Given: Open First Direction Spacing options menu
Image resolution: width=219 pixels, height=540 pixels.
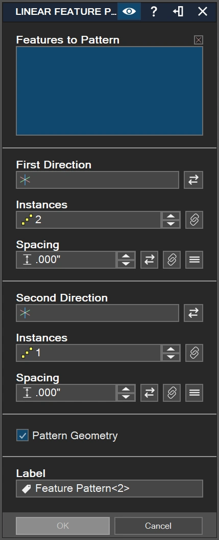Looking at the screenshot, I should (194, 260).
